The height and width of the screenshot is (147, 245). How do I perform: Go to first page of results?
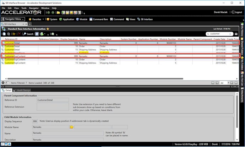click(213, 83)
